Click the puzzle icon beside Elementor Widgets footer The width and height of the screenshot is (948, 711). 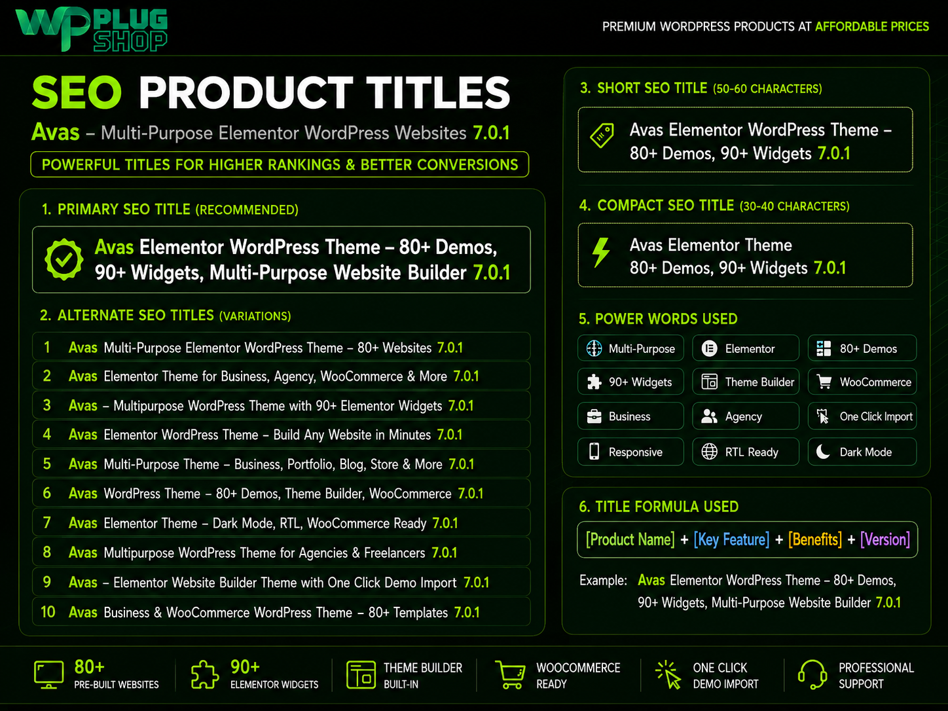click(x=205, y=675)
